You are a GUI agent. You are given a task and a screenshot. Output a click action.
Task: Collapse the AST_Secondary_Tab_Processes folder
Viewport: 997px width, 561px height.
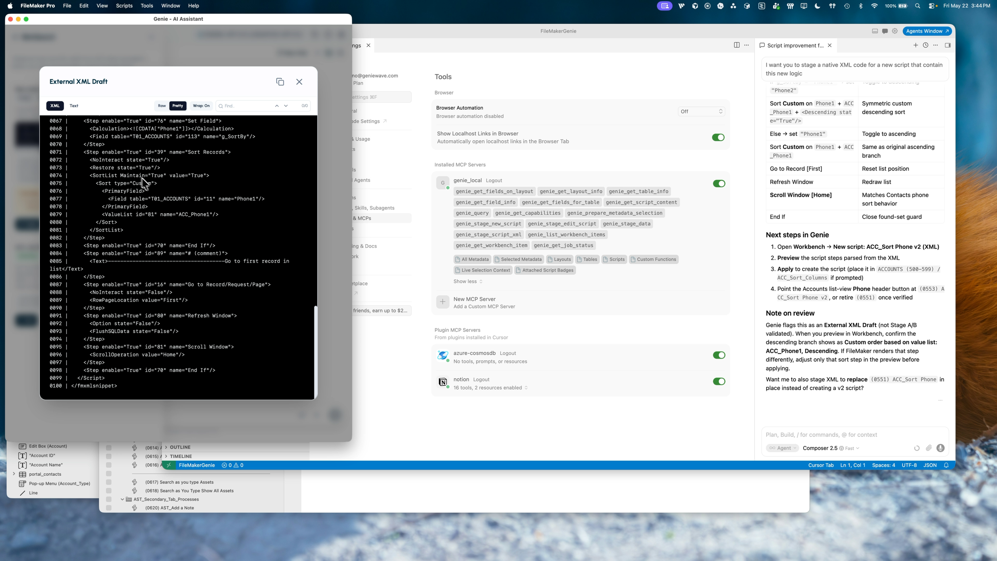click(122, 500)
